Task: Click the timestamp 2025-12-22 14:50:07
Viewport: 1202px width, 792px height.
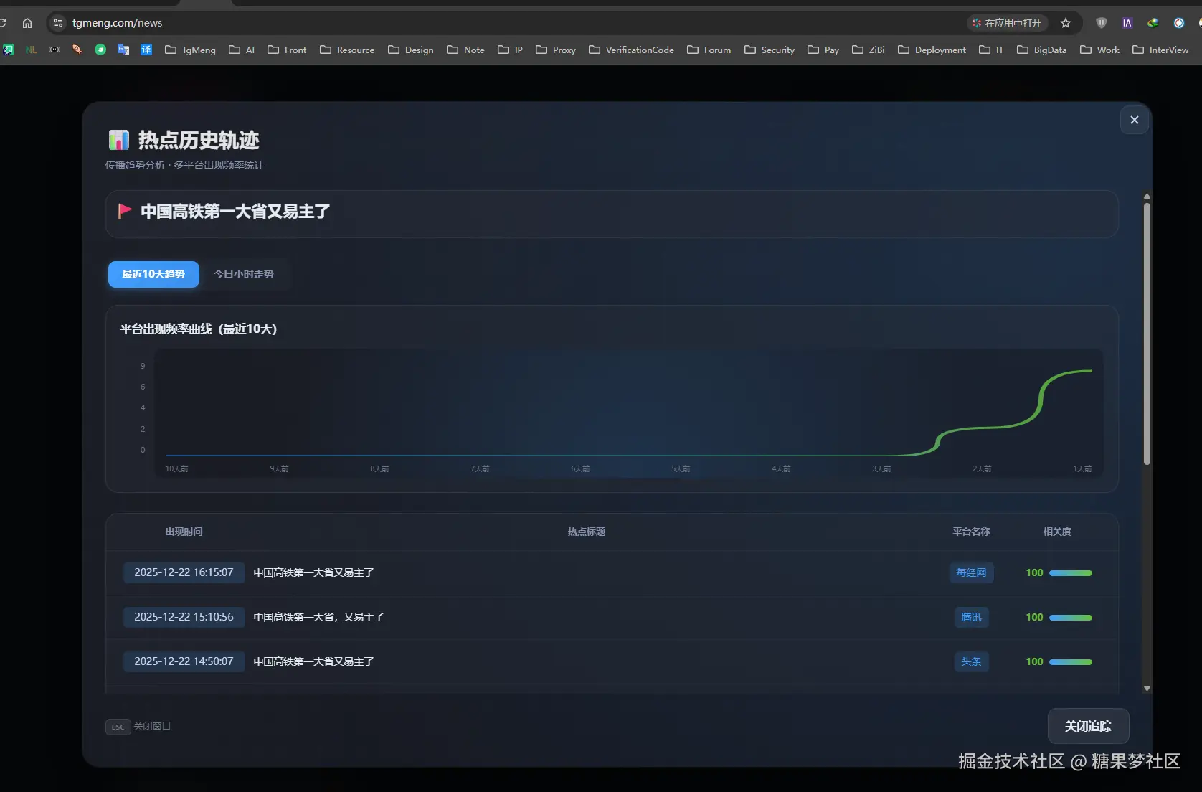Action: pos(184,661)
